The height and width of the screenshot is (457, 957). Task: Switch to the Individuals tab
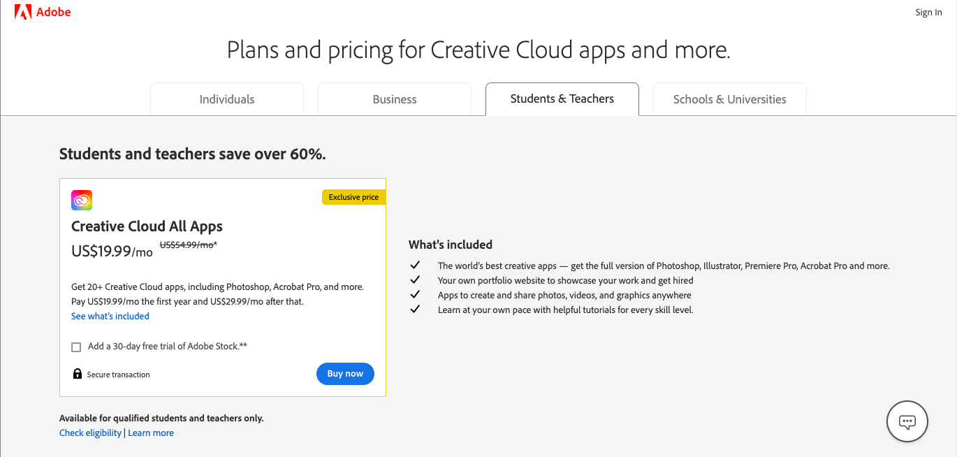click(x=226, y=99)
